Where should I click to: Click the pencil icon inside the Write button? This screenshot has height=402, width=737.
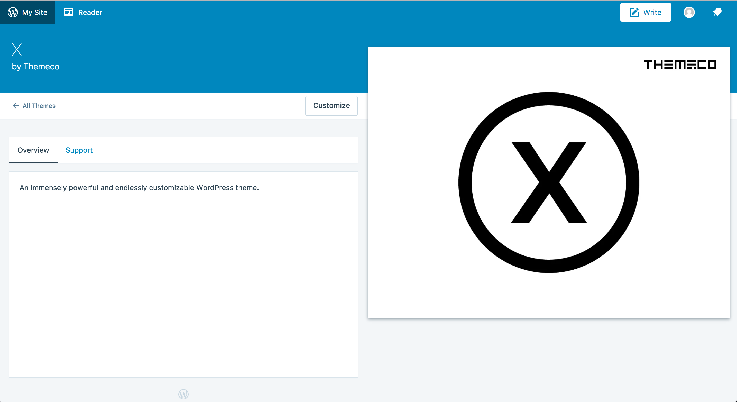tap(634, 12)
